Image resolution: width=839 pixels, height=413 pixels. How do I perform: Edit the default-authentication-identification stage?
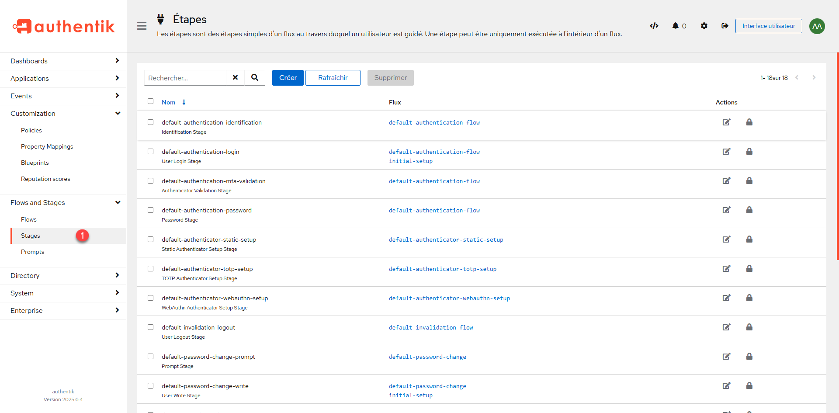pos(726,122)
